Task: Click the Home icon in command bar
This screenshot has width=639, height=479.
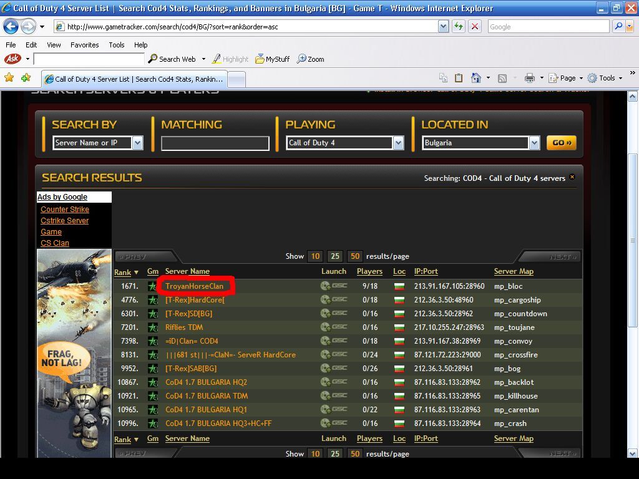Action: click(476, 78)
